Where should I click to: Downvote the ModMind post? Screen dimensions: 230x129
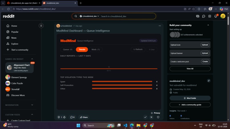[64, 117]
